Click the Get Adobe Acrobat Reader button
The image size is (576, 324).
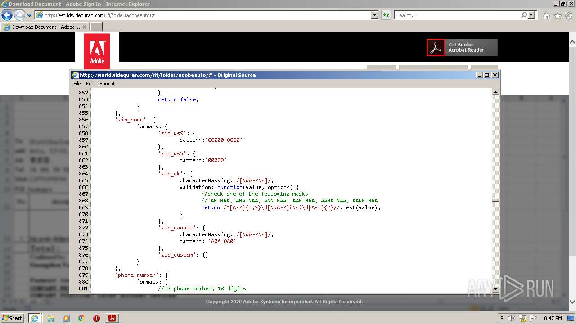[462, 47]
